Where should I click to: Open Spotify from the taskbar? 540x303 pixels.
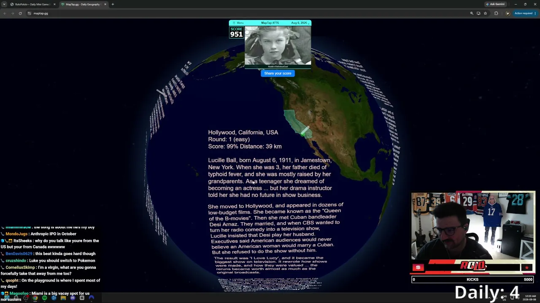[x=44, y=298]
